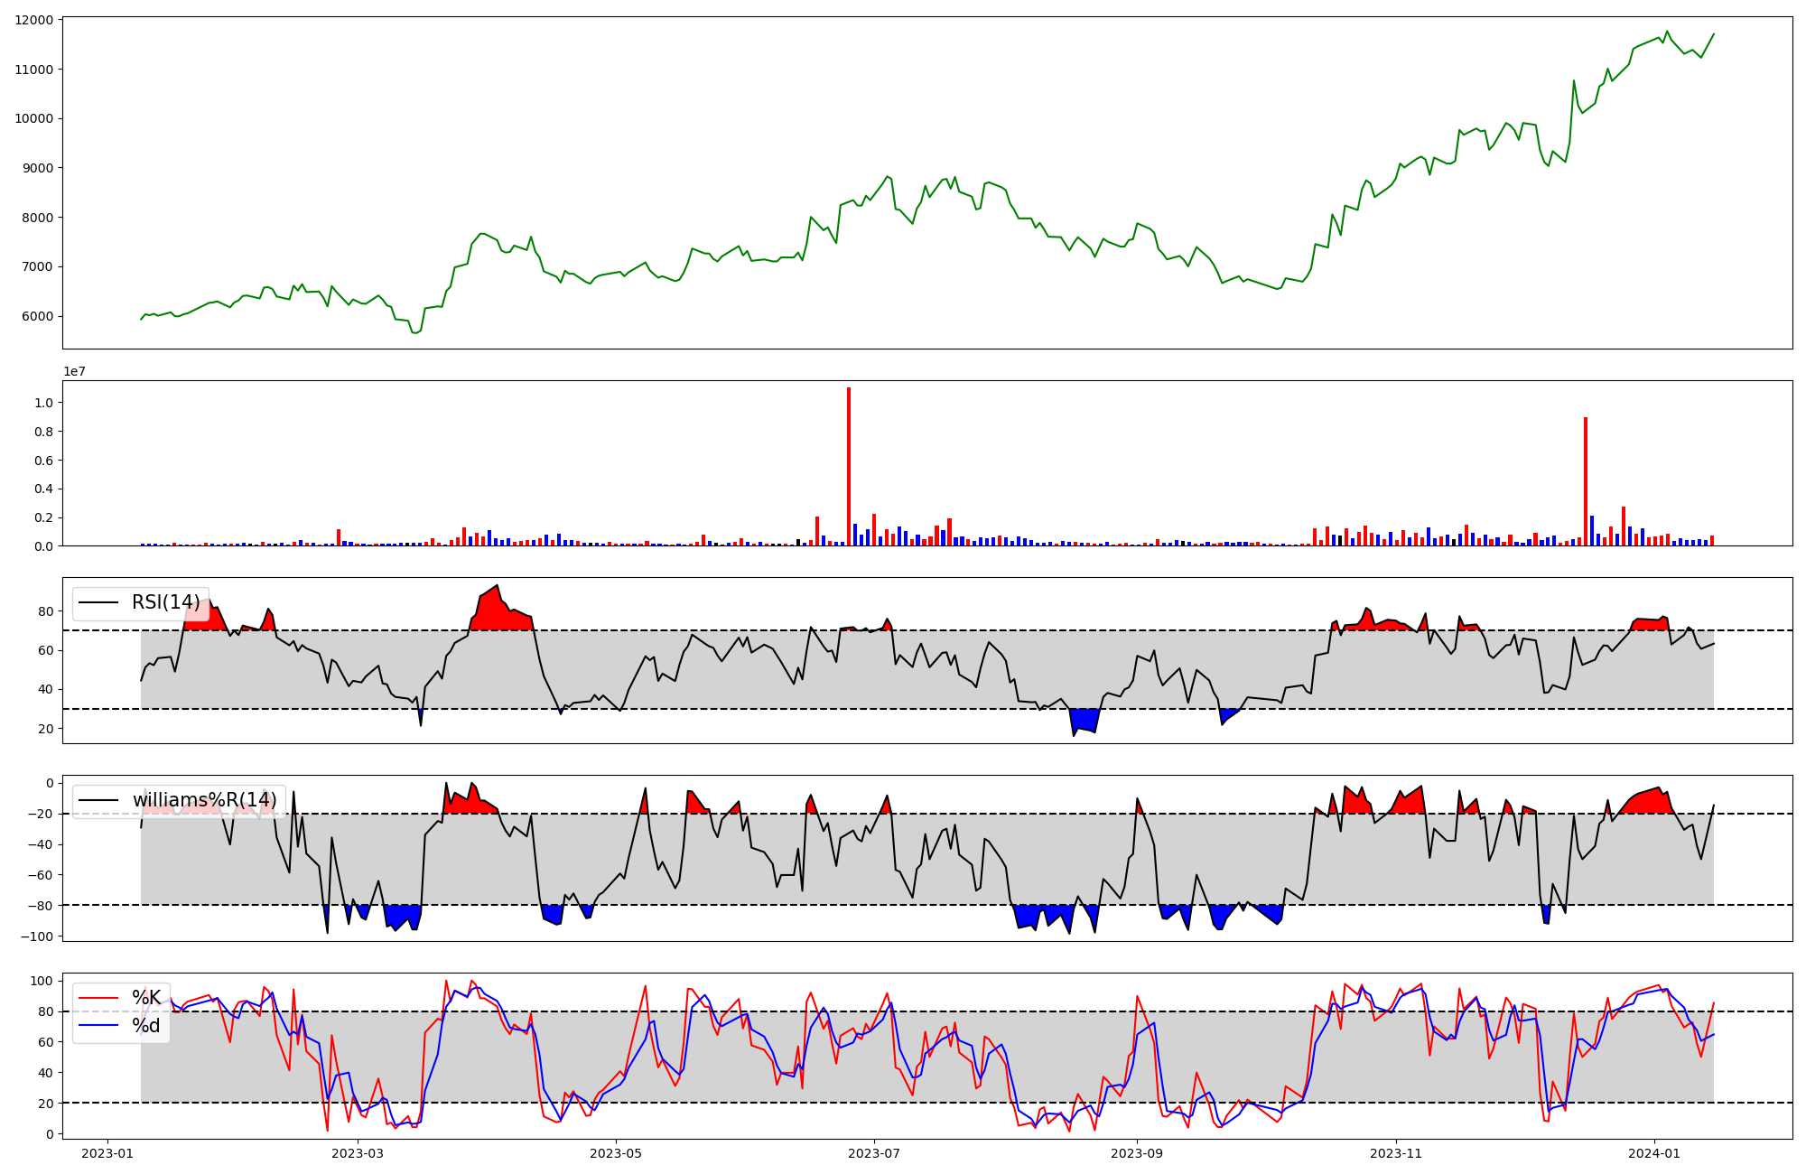Click the 12000 price axis tick label
1806x1174 pixels.
coord(33,20)
